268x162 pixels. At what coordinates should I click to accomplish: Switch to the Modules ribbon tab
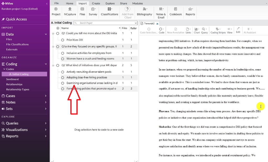click(137, 3)
